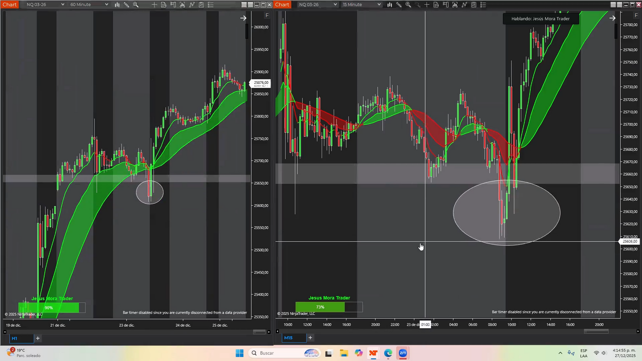642x361 pixels.
Task: Open the Zoom app from the Windows taskbar
Action: pyautogui.click(x=403, y=353)
